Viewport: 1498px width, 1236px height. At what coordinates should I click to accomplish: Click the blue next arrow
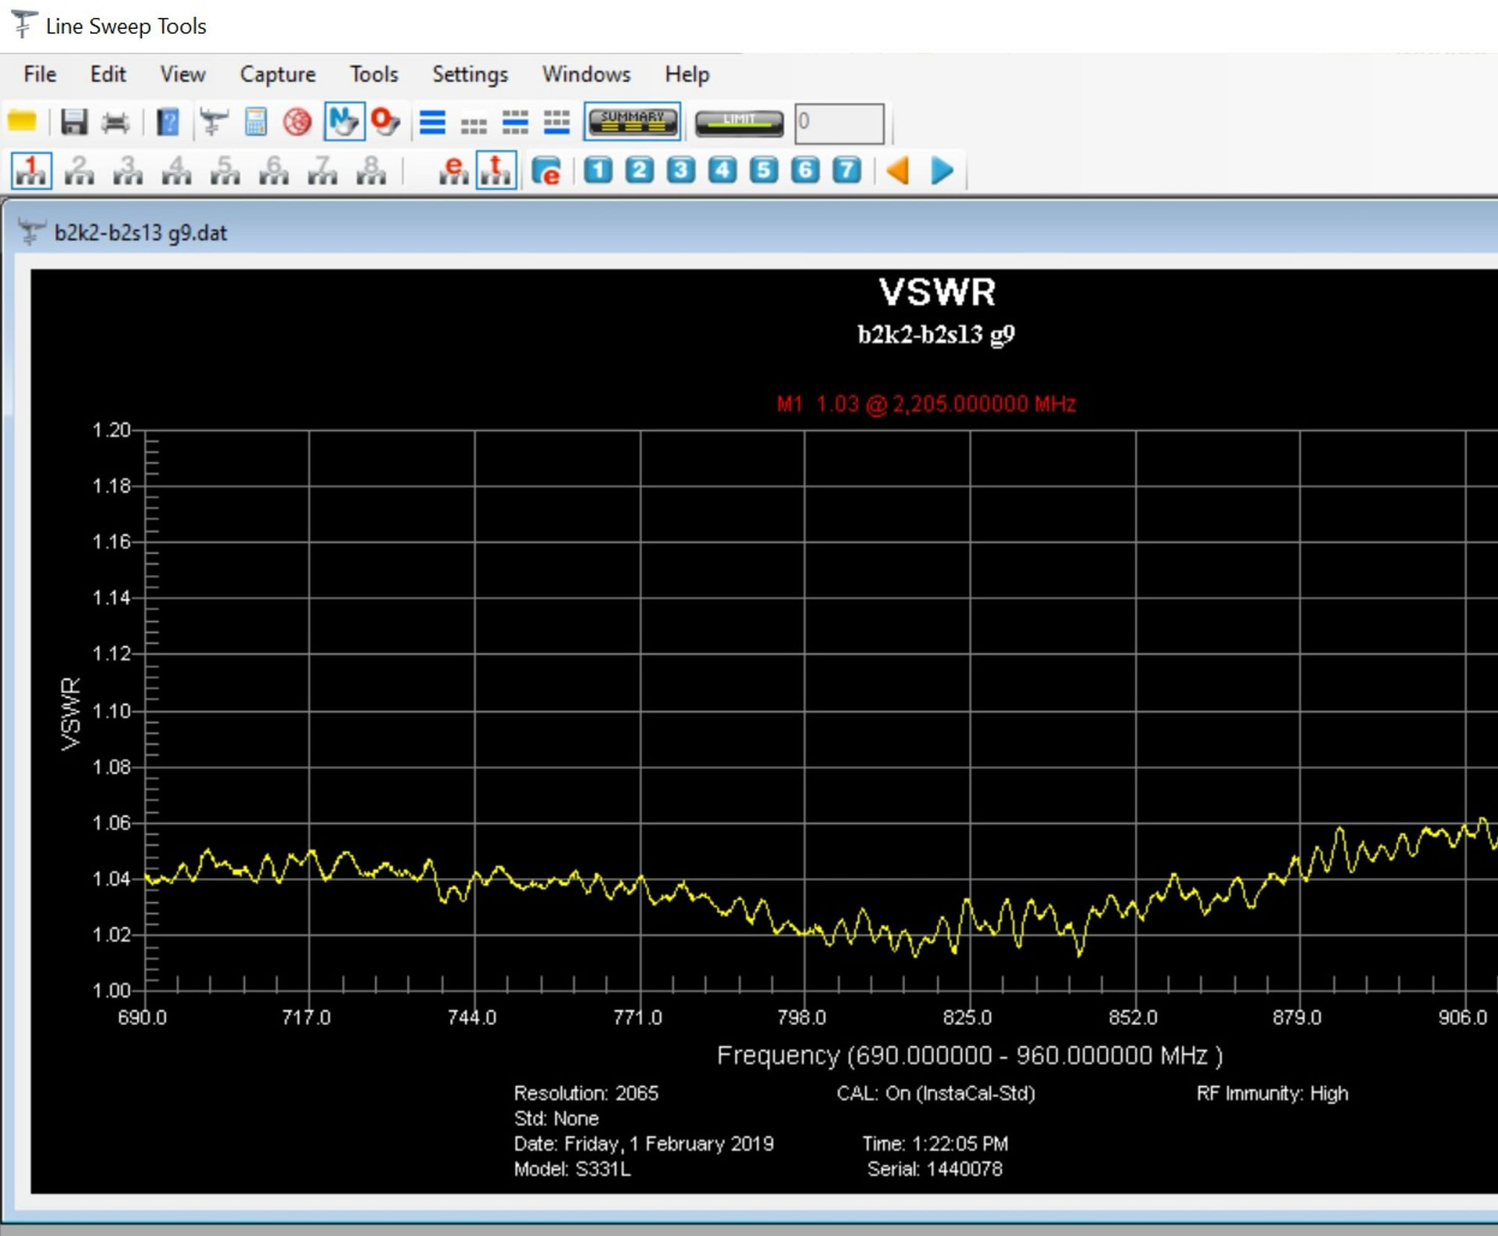click(x=942, y=170)
